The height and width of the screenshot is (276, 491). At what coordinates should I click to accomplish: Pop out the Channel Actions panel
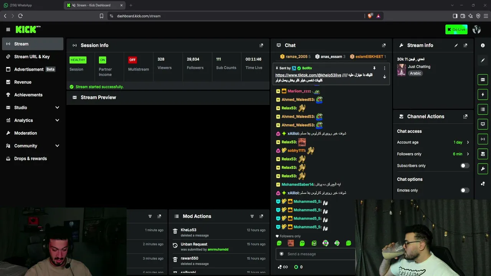pyautogui.click(x=465, y=117)
